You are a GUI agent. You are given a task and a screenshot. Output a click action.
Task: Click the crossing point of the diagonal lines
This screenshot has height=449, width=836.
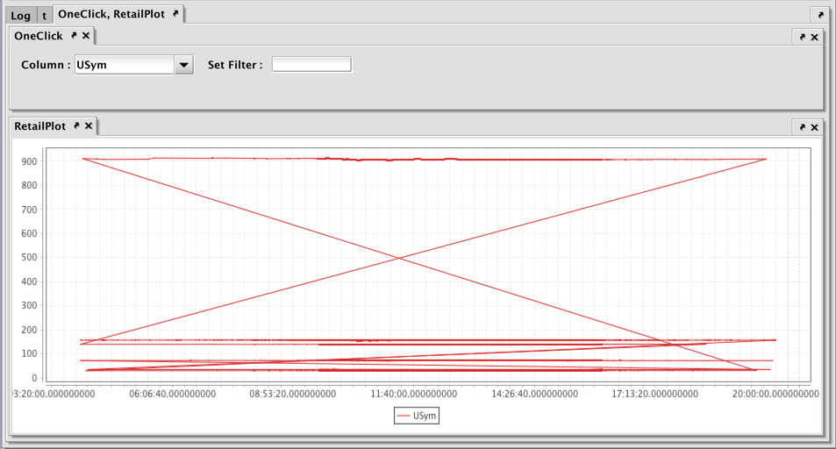(399, 258)
